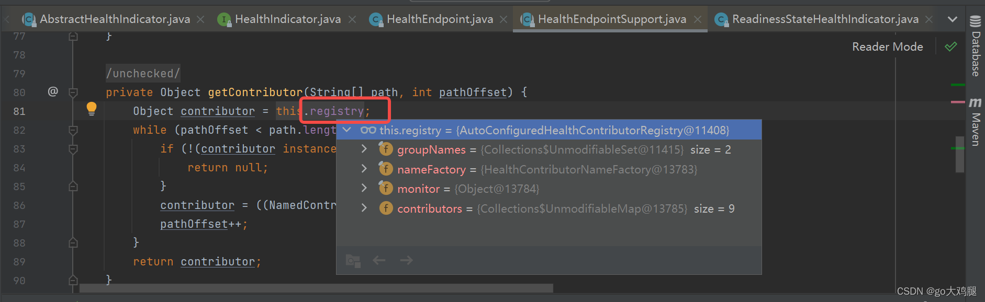This screenshot has height=302, width=985.
Task: Click the top green stripe marker
Action: click(x=958, y=85)
